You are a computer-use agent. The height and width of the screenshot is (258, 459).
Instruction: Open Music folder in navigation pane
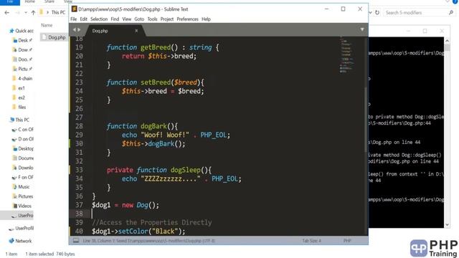[x=21, y=186]
